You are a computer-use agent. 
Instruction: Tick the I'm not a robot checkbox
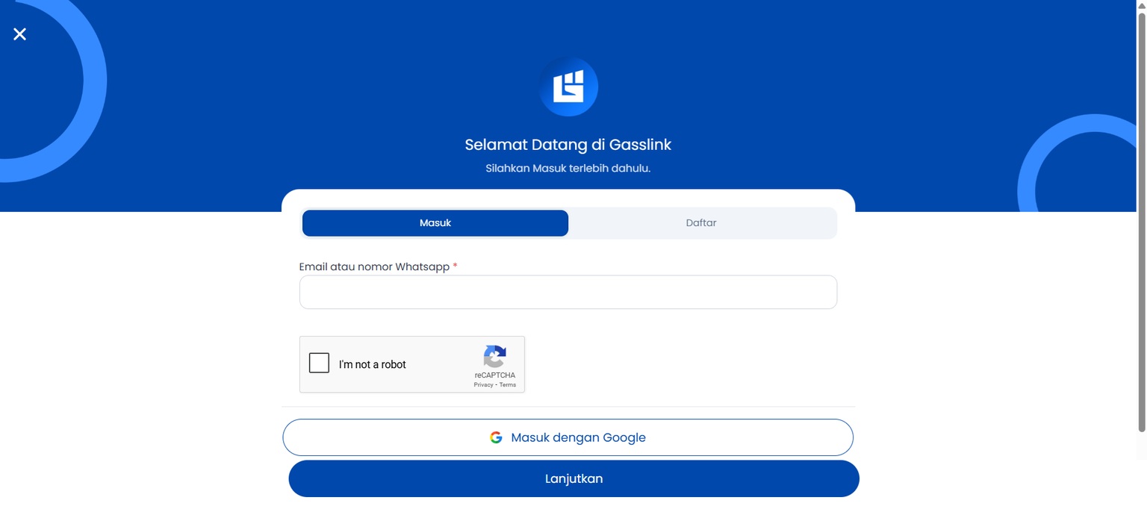[320, 363]
